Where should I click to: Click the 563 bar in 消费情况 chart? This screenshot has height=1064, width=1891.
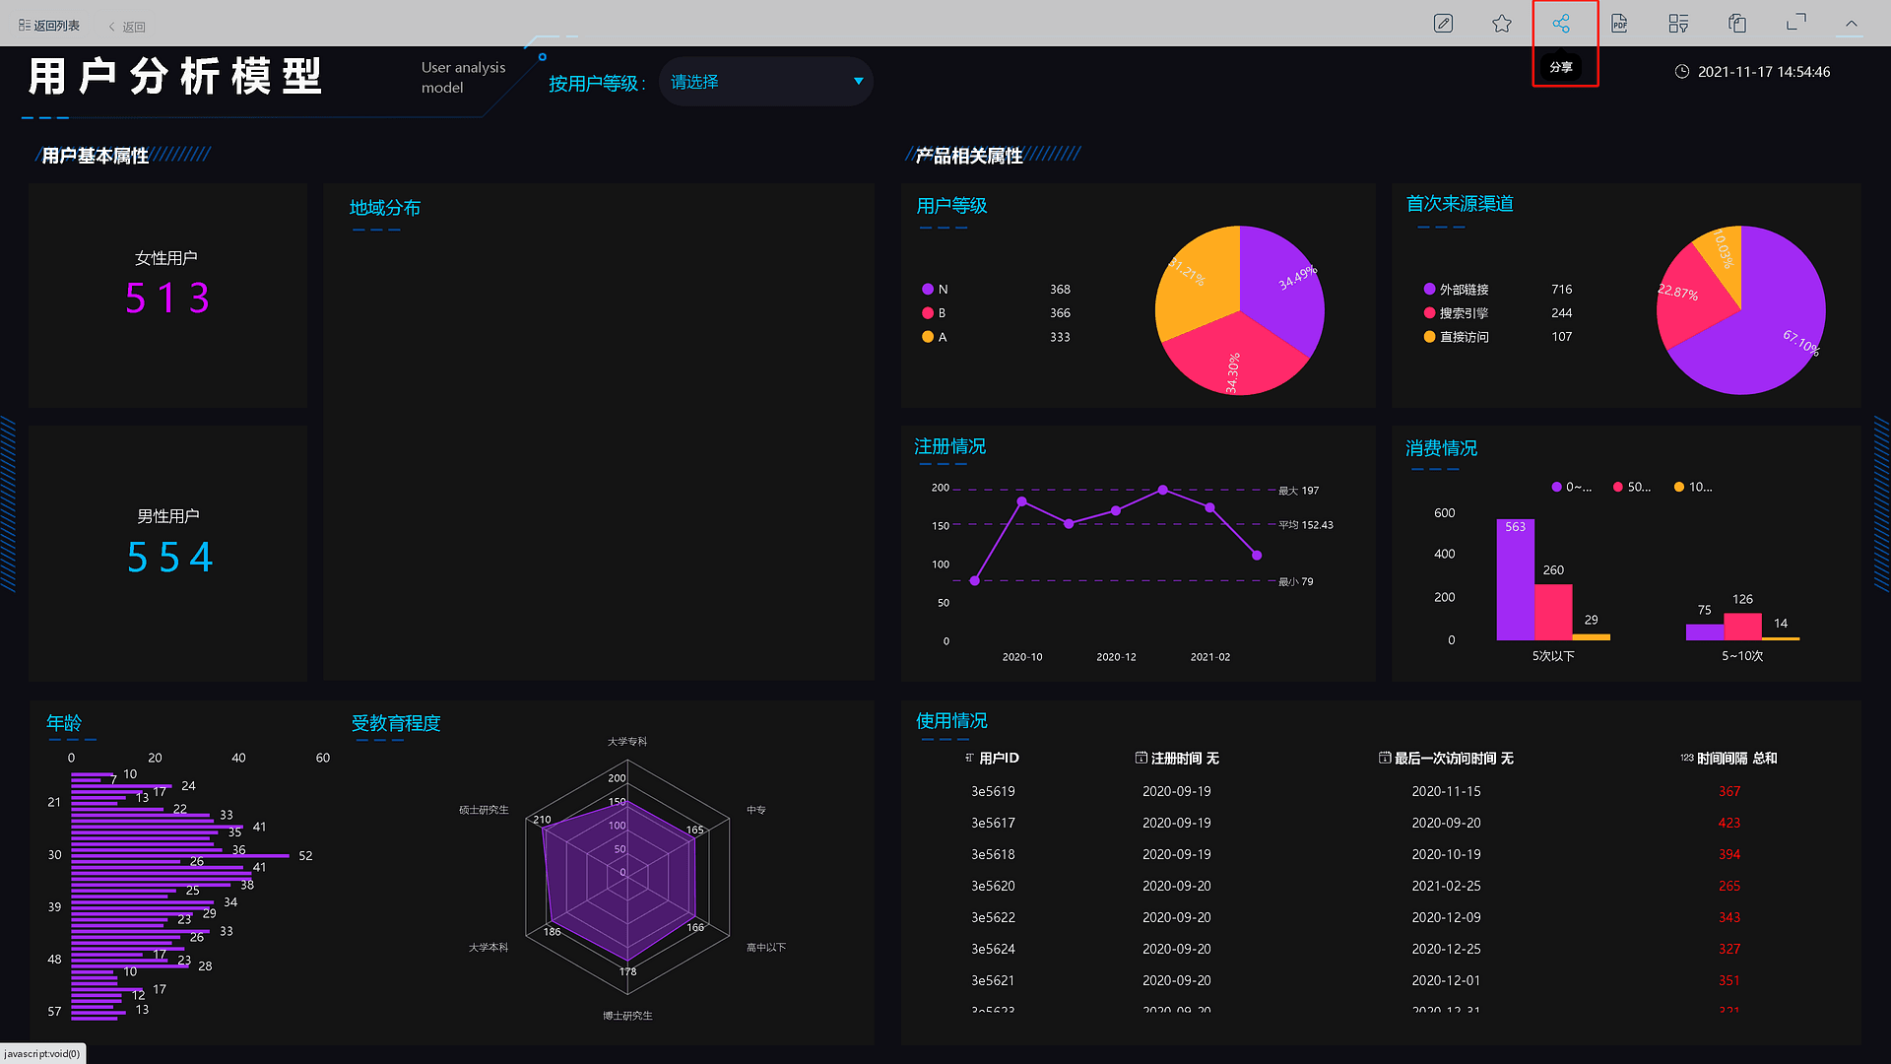(1515, 580)
